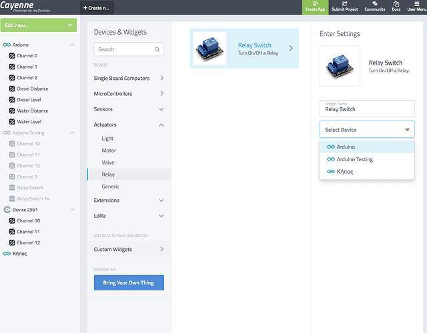The image size is (427, 333).
Task: Collapse the Device 25b1 tree
Action: (72, 210)
